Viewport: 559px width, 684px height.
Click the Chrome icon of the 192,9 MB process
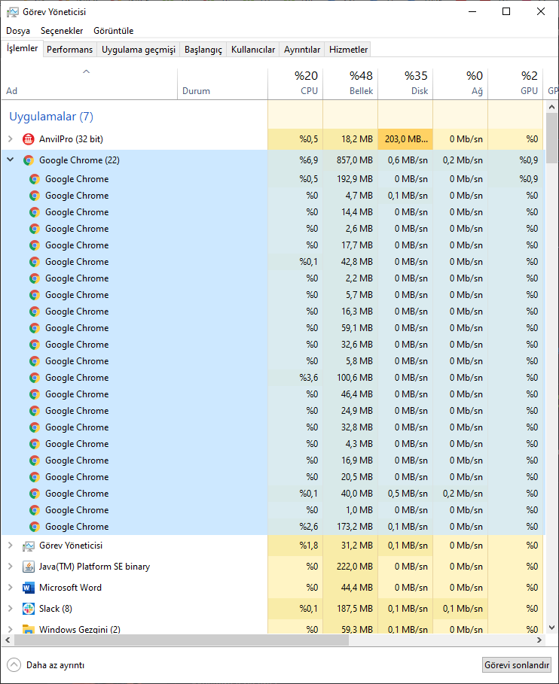pyautogui.click(x=35, y=179)
